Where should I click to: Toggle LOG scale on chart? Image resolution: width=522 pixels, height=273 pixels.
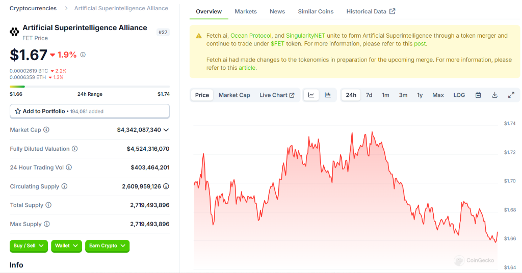pos(459,95)
